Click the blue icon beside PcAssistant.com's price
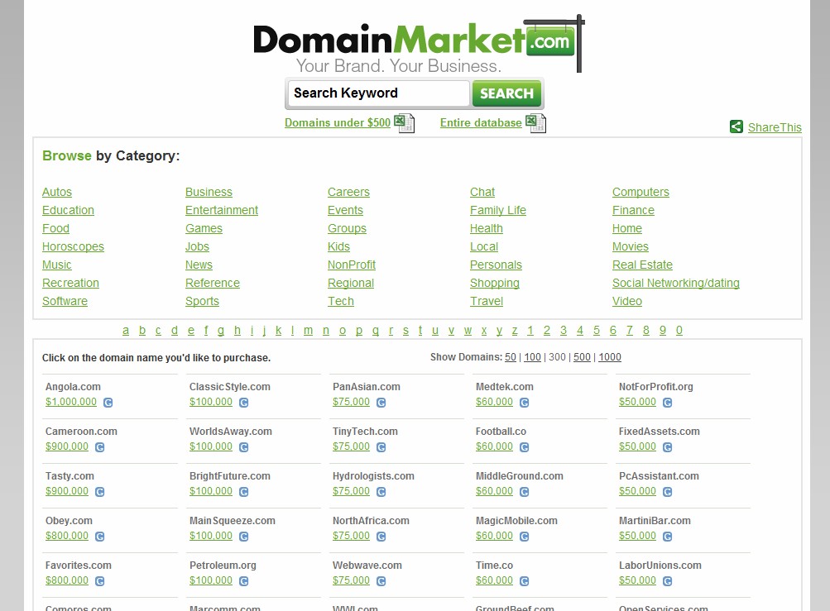Screen dimensions: 830x611 [668, 491]
